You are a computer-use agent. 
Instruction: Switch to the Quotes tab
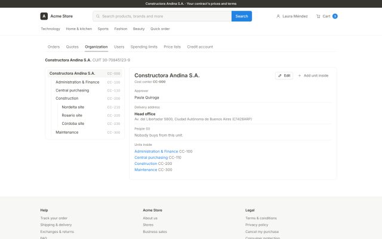[72, 47]
